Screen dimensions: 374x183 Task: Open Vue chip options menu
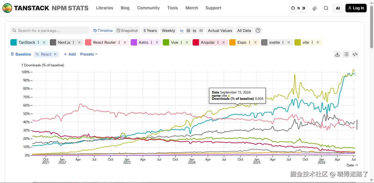(x=181, y=42)
